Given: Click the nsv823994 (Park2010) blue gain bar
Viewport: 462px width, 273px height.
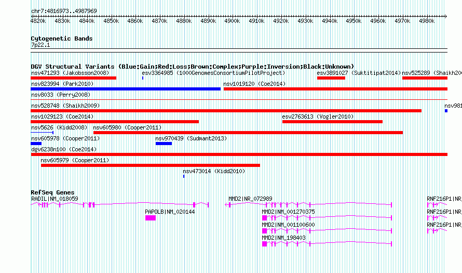Looking at the screenshot, I should pos(126,89).
